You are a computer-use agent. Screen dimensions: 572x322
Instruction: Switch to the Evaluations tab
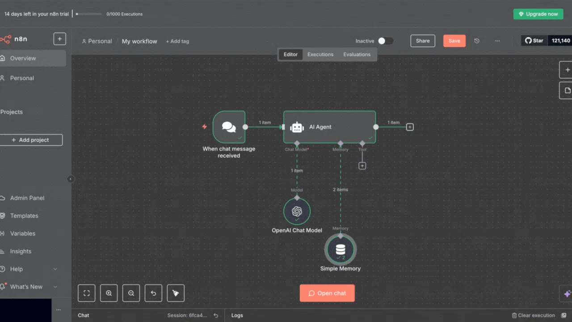point(357,55)
